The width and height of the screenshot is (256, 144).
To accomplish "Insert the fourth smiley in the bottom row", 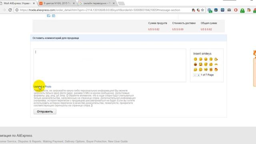I will click(211, 70).
